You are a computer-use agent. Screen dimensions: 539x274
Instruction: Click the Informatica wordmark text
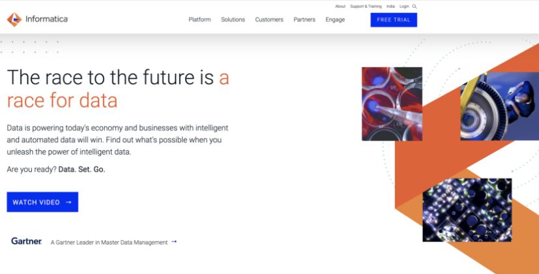point(46,20)
